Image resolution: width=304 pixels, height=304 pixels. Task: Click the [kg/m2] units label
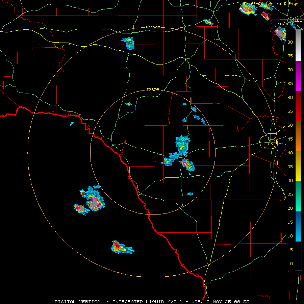click(x=284, y=24)
